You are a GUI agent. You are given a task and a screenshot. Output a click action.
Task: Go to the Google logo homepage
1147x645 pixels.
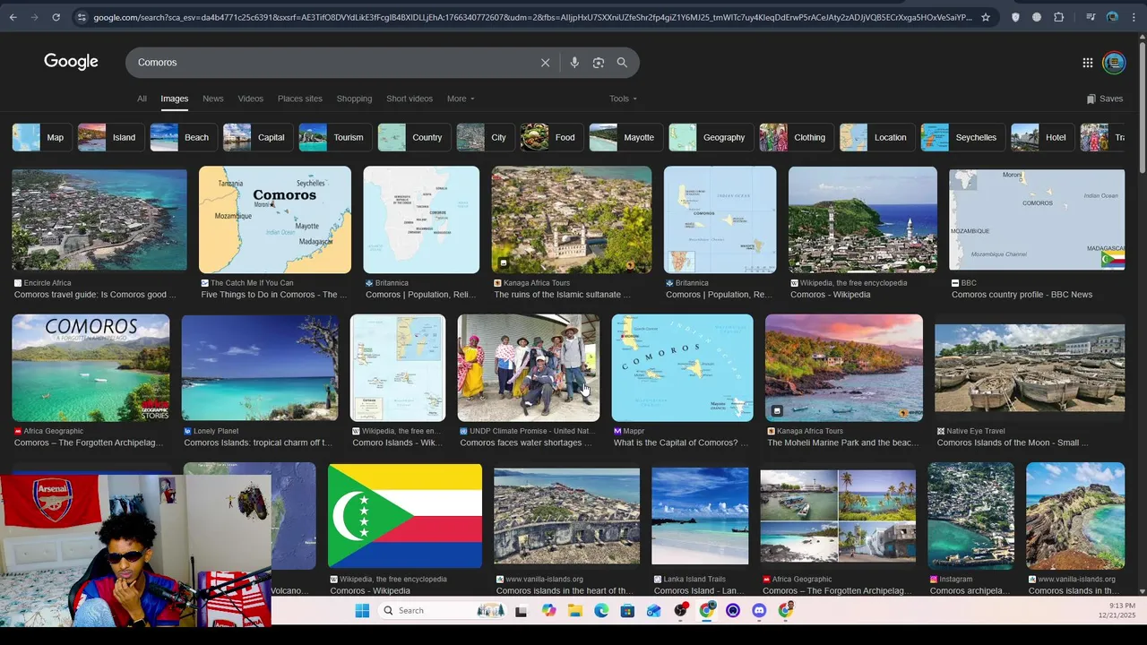click(71, 62)
